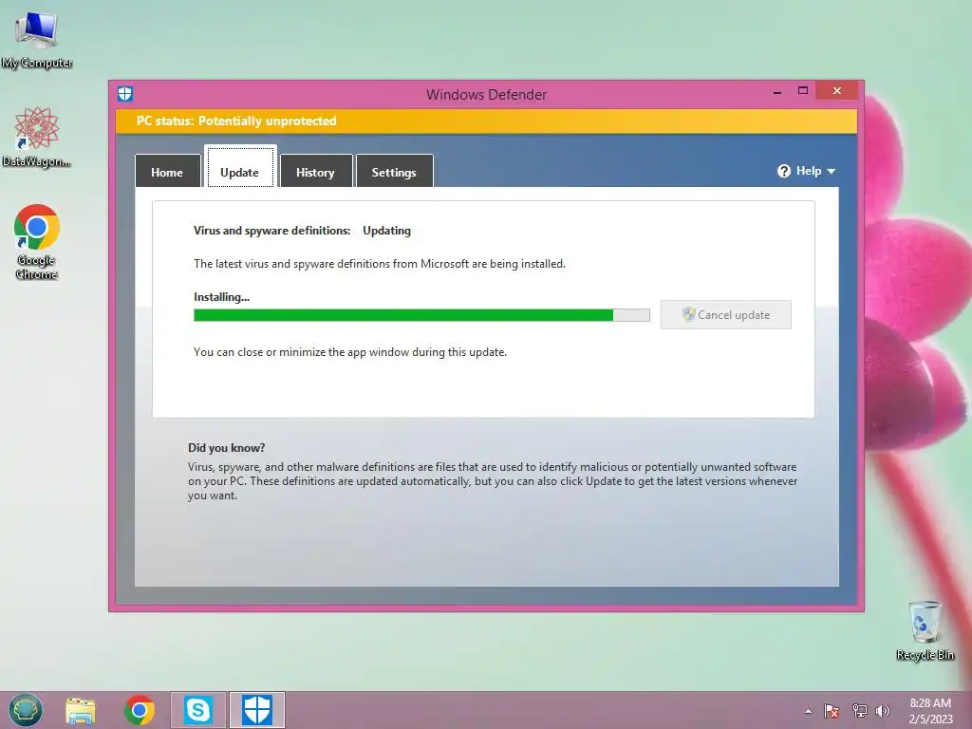Select the Google Chrome desktop shortcut
The height and width of the screenshot is (729, 972).
click(37, 242)
